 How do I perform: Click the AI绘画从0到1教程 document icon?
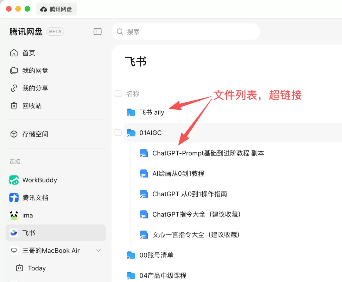[x=144, y=174]
